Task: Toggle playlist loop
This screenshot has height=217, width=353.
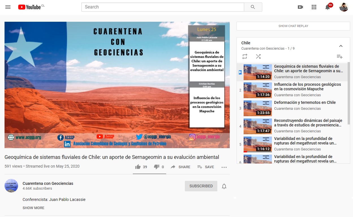Action: (245, 56)
